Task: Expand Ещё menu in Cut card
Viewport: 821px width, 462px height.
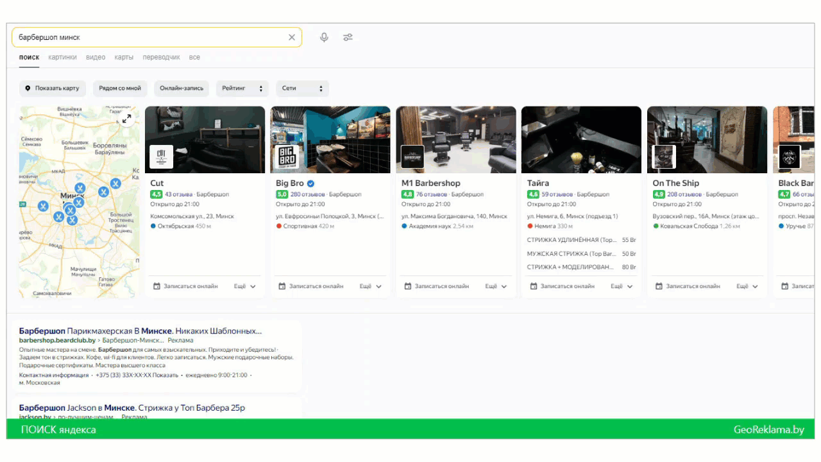Action: click(x=245, y=286)
